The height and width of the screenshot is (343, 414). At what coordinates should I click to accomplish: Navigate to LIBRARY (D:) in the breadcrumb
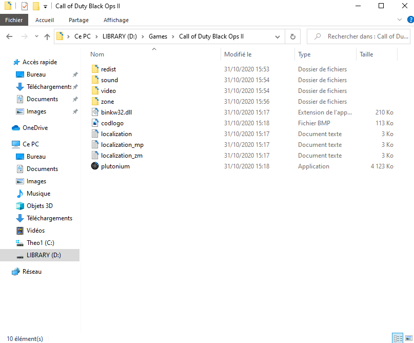point(120,36)
